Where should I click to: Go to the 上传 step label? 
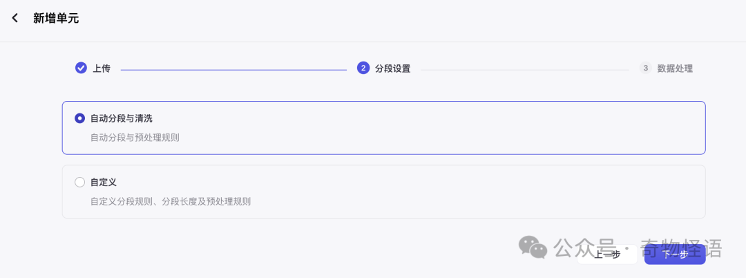[x=102, y=68]
